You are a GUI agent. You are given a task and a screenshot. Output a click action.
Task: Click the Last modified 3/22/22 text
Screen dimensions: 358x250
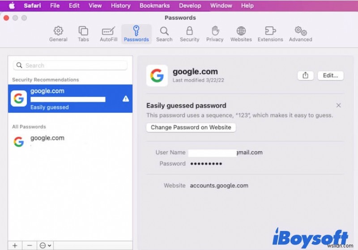click(x=198, y=80)
